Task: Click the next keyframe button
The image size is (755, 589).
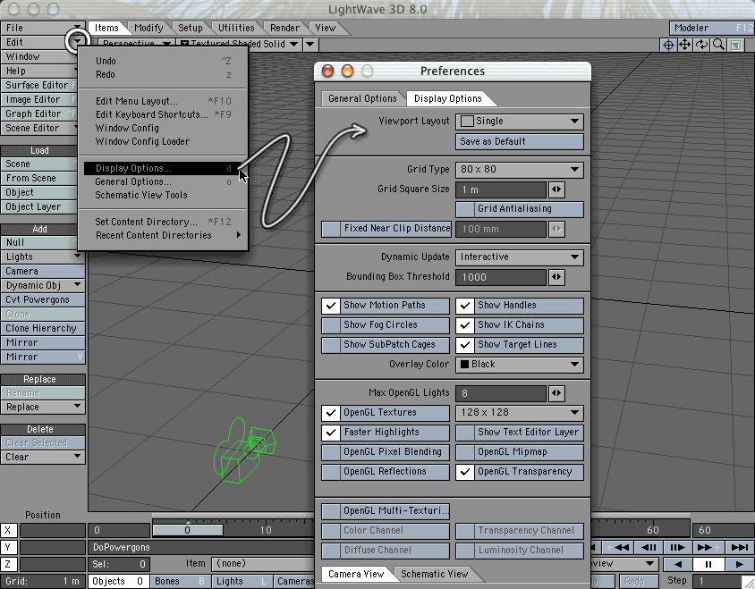Action: coord(708,547)
